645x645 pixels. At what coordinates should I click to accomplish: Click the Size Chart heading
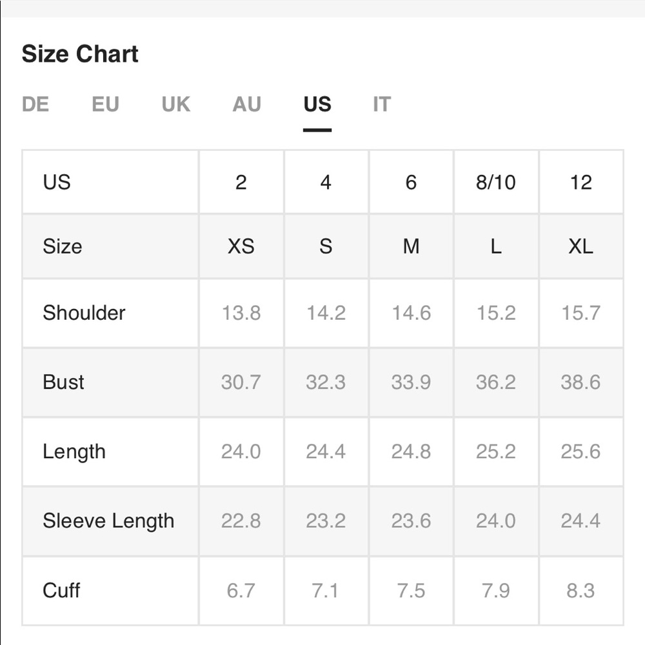[80, 54]
